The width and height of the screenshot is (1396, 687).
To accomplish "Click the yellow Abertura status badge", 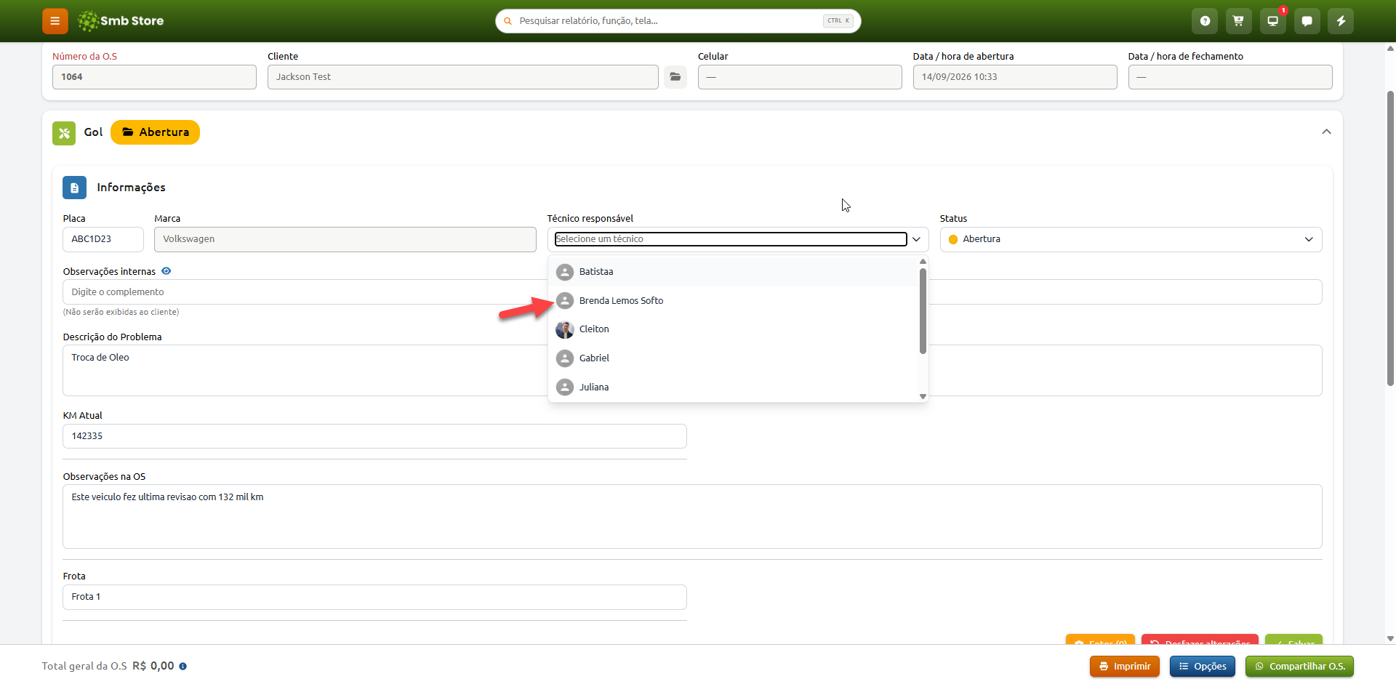I will tap(155, 132).
